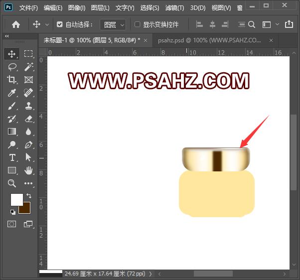Align horizontal centers button
This screenshot has width=300, height=280.
coord(212,24)
